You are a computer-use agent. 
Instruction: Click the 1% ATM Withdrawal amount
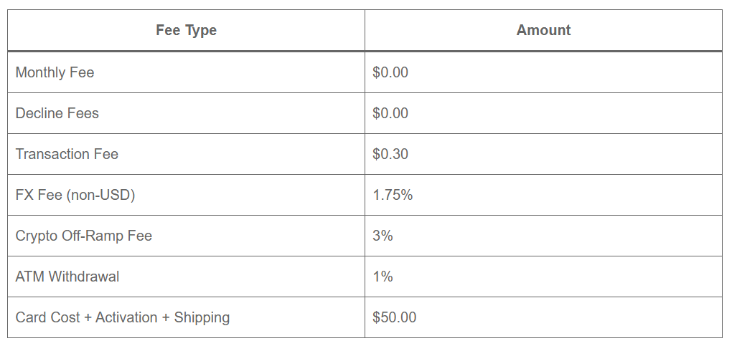(383, 277)
